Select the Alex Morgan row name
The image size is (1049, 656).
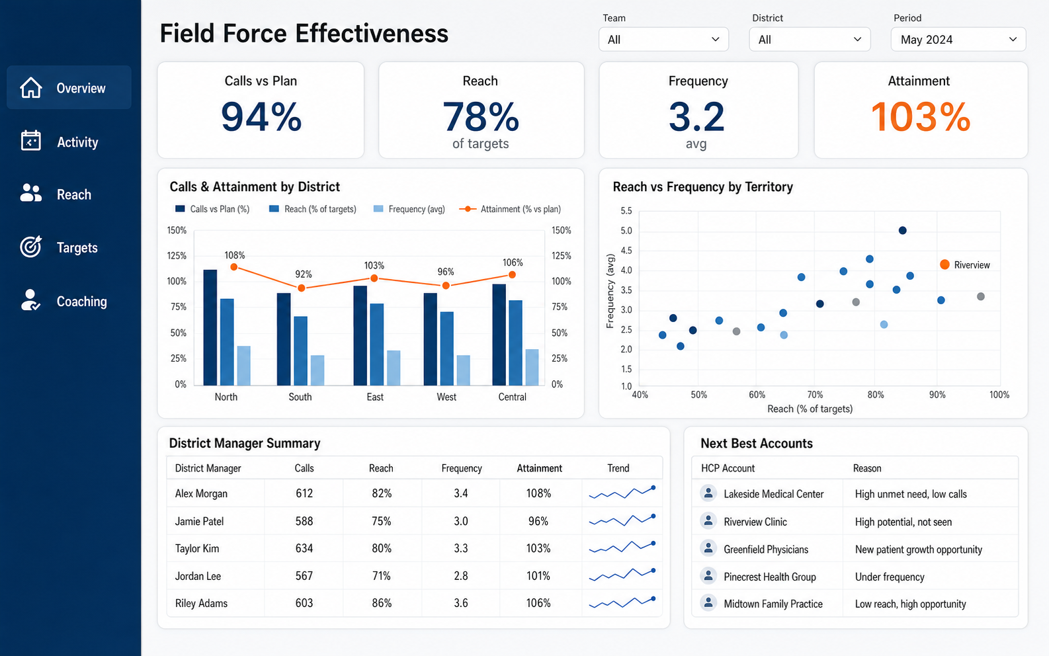click(x=201, y=493)
